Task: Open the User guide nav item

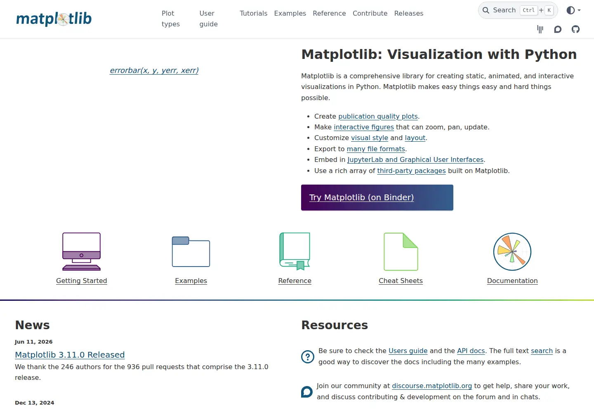Action: [208, 19]
